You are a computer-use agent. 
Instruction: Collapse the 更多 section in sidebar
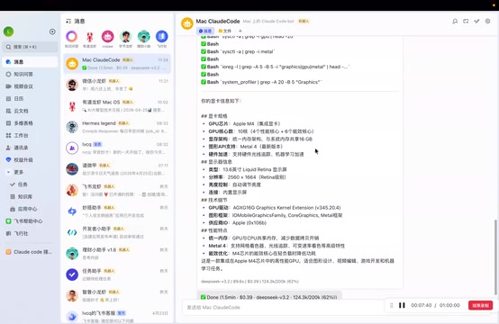click(x=8, y=172)
